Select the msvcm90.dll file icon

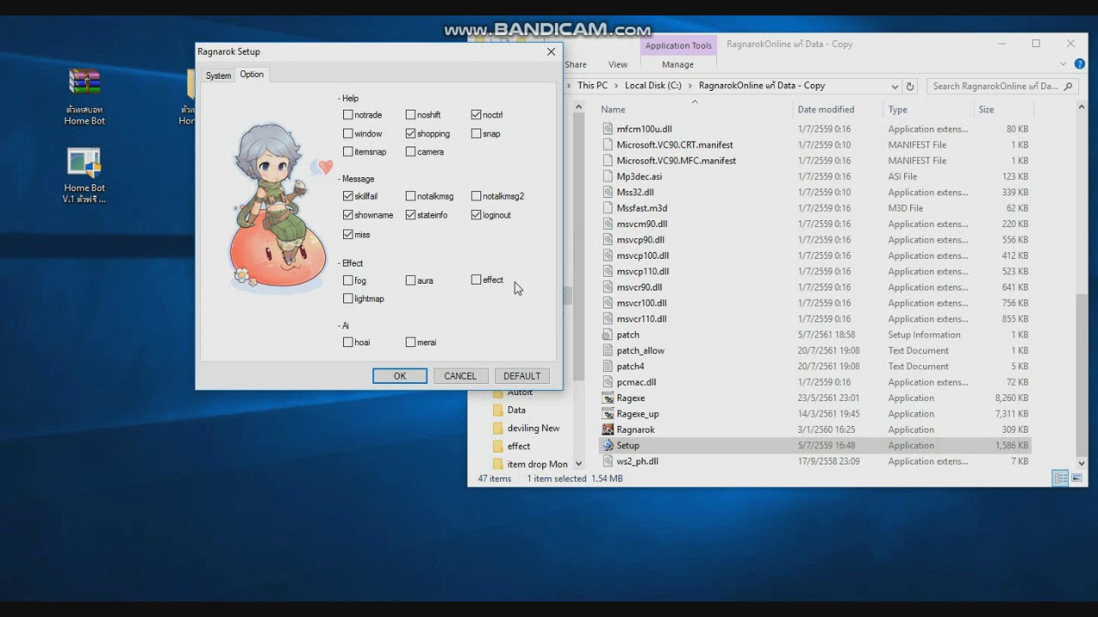point(608,225)
